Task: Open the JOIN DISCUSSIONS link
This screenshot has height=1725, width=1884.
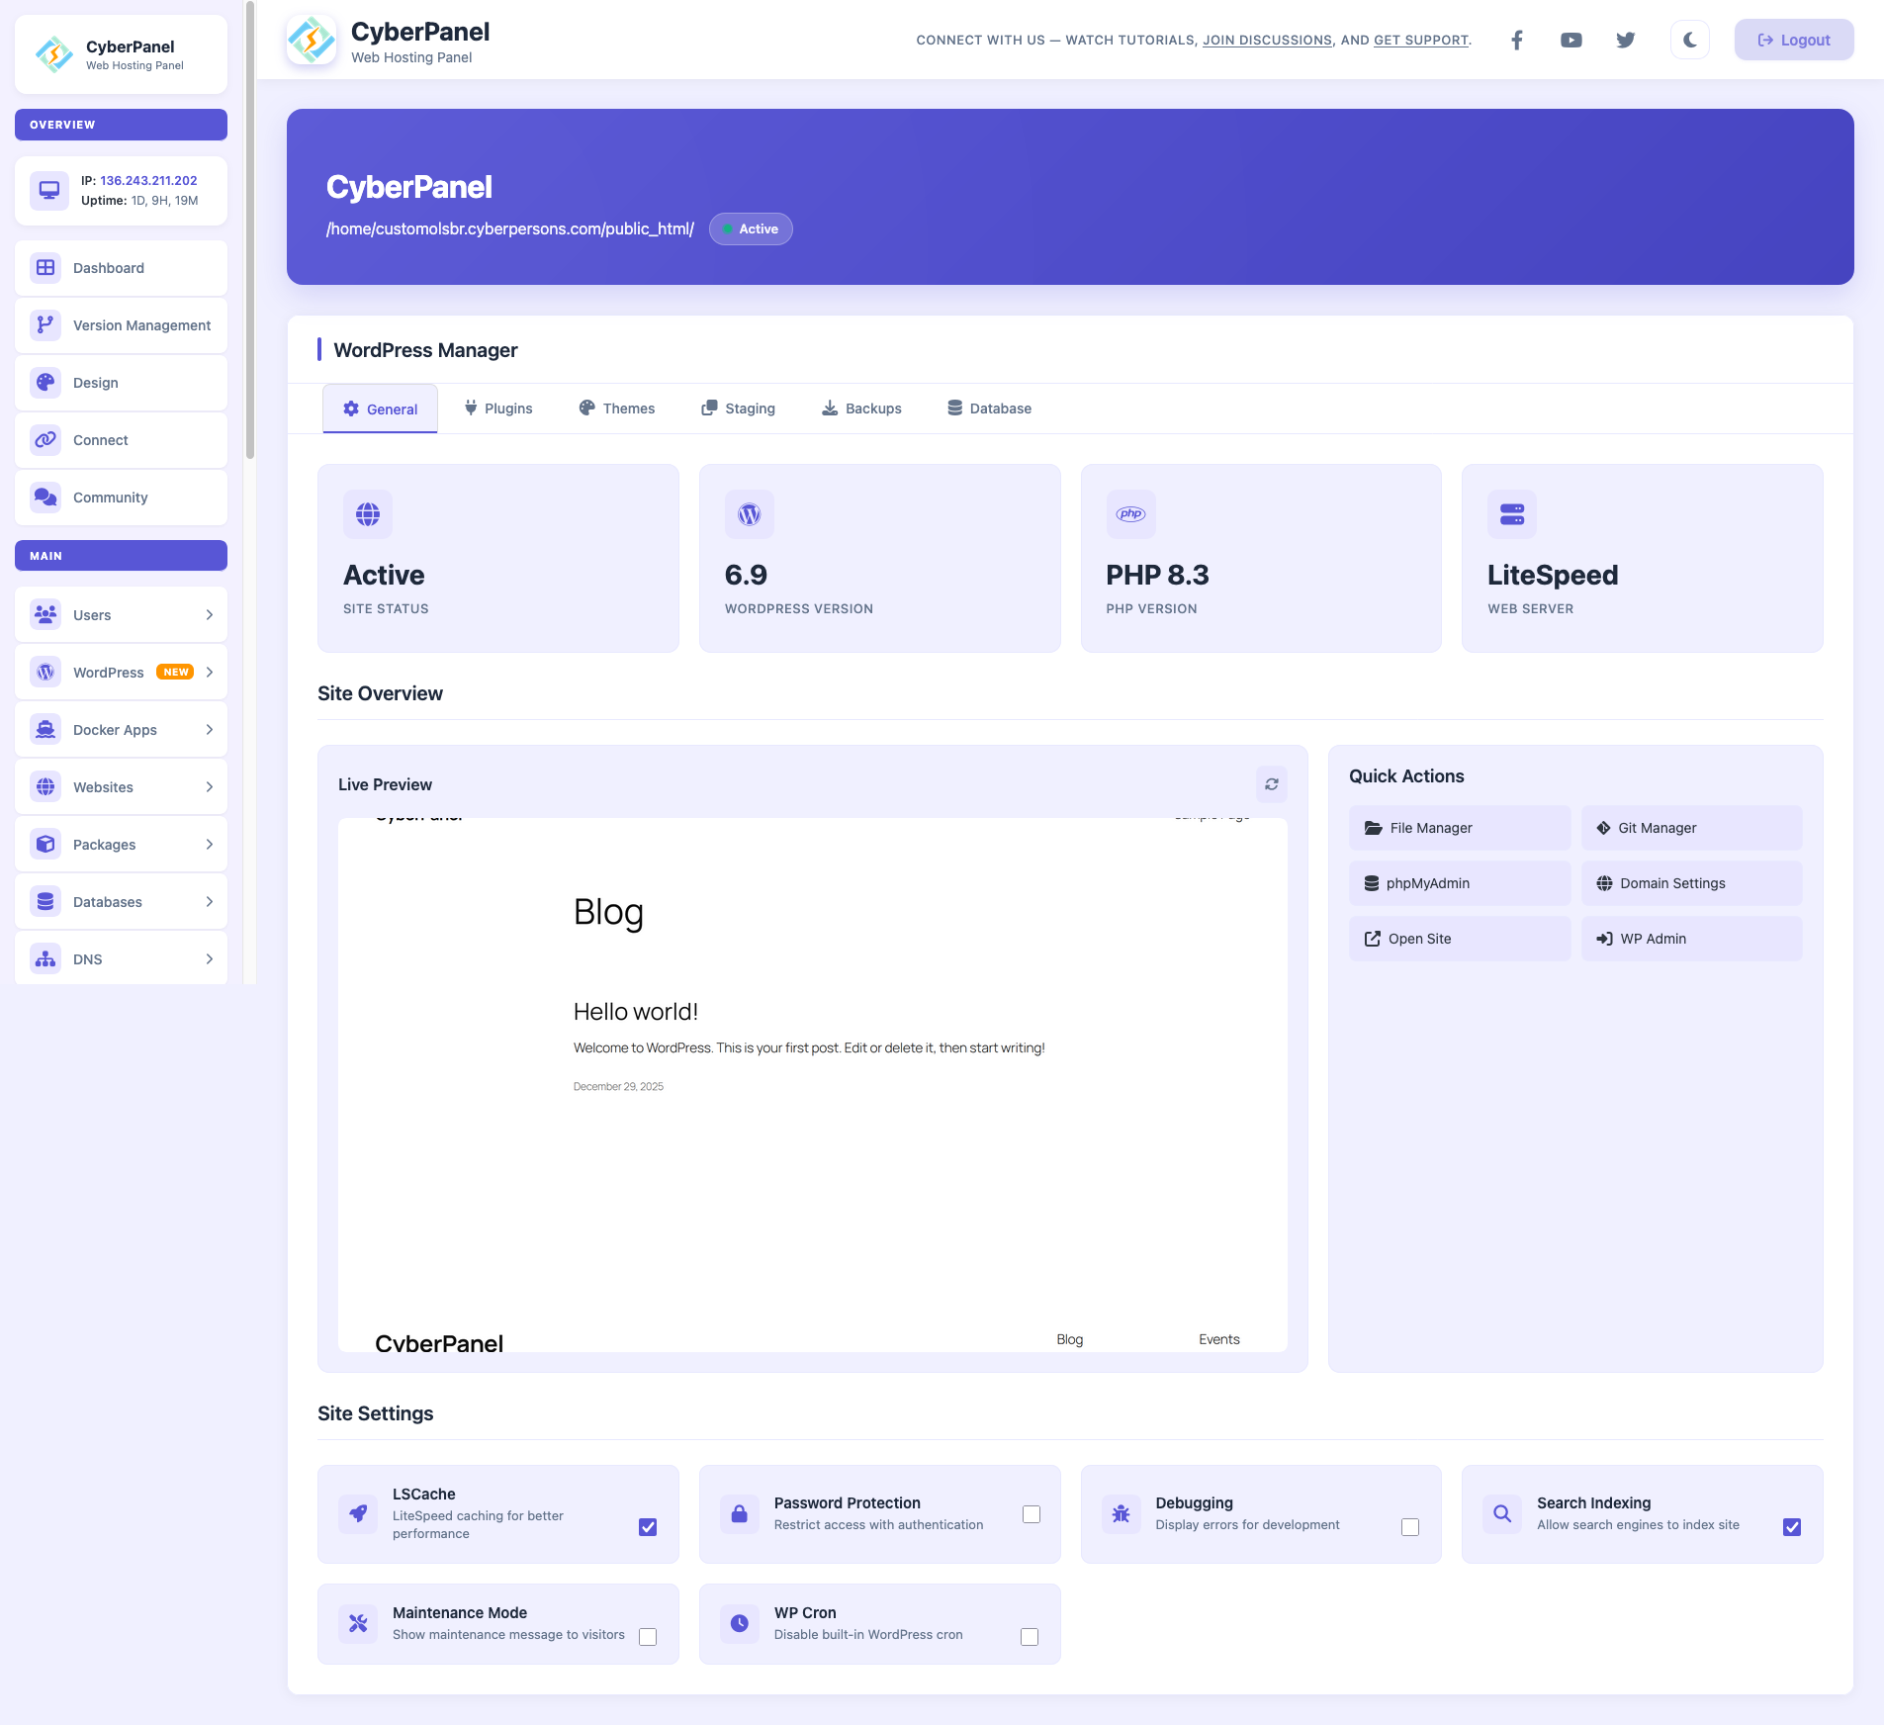Action: coord(1269,41)
